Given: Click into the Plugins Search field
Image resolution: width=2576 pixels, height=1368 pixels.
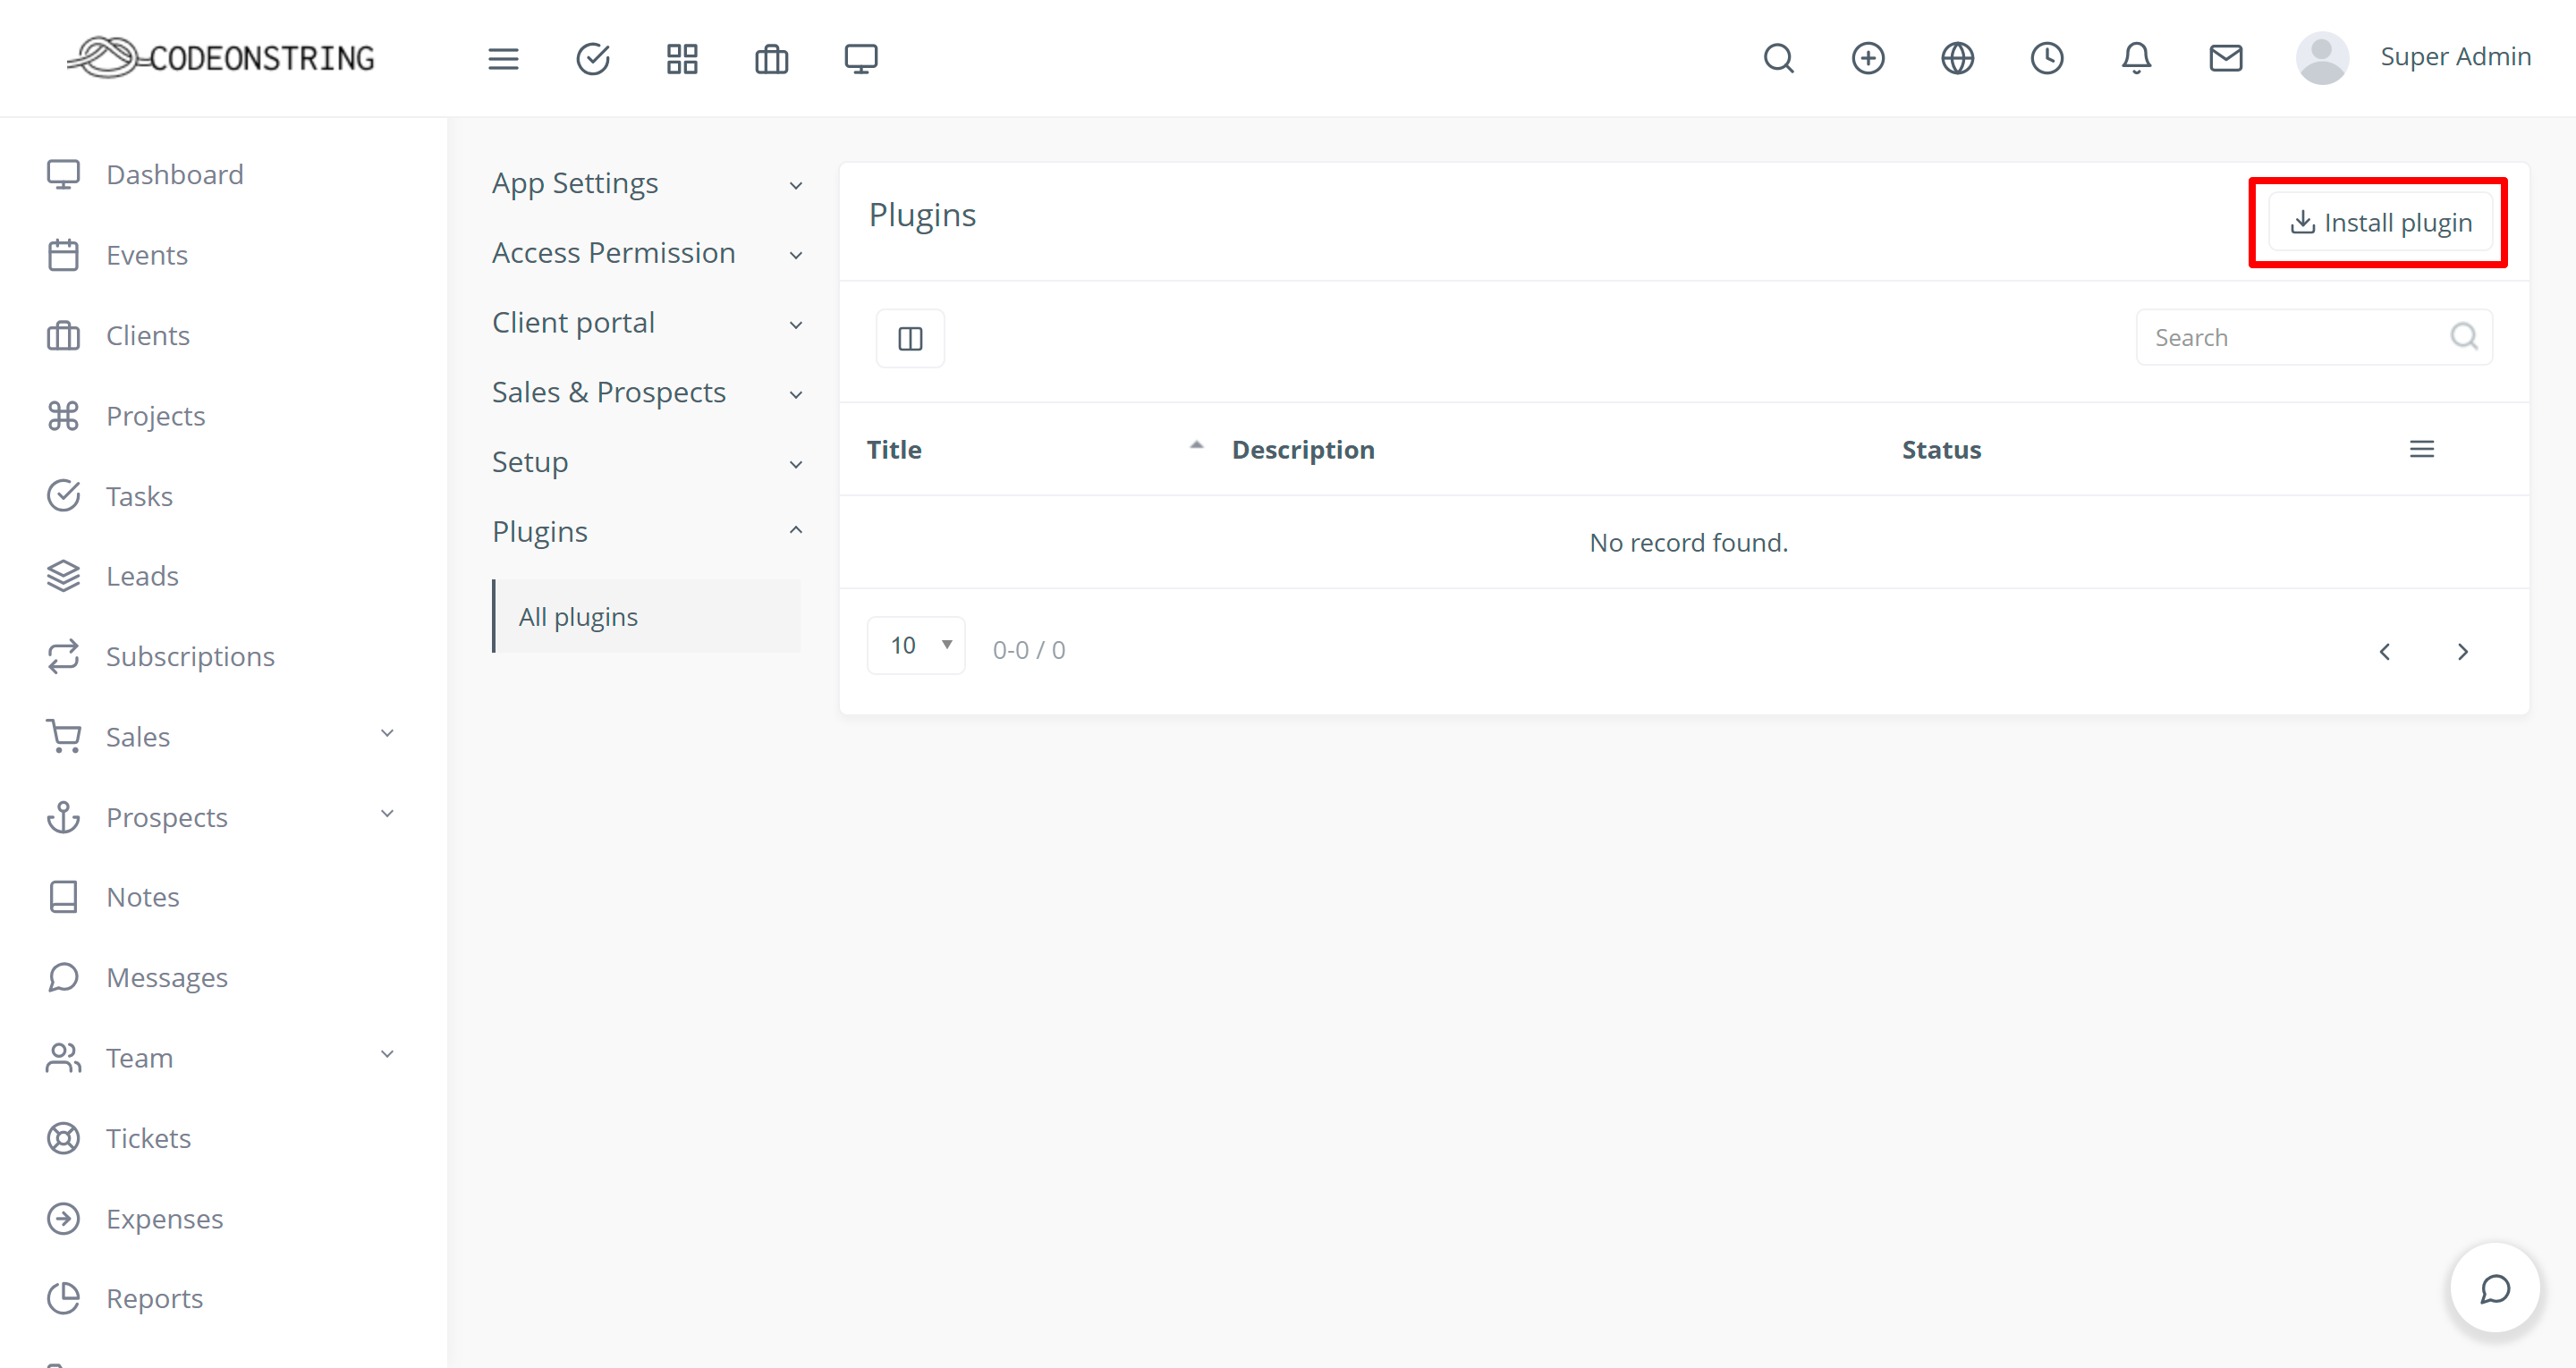Looking at the screenshot, I should tap(2314, 338).
